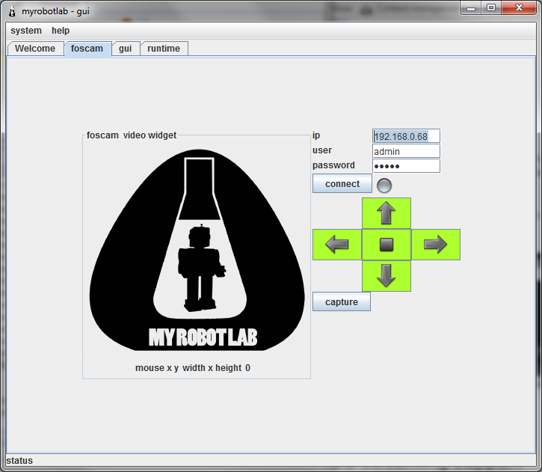Switch to the Welcome tab
542x472 pixels.
pos(35,49)
